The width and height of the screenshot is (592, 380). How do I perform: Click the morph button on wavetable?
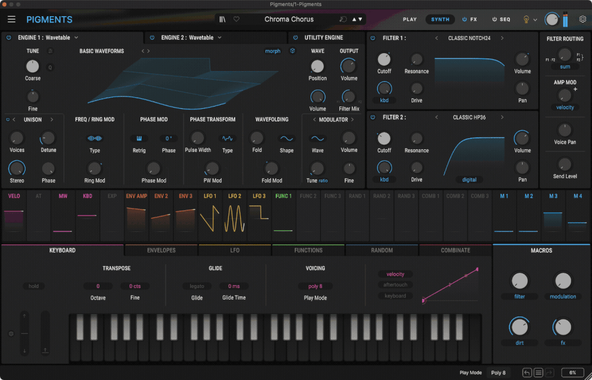pyautogui.click(x=273, y=51)
